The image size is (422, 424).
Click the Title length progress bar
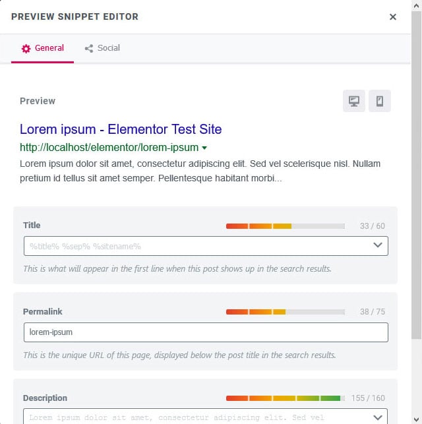tap(285, 226)
